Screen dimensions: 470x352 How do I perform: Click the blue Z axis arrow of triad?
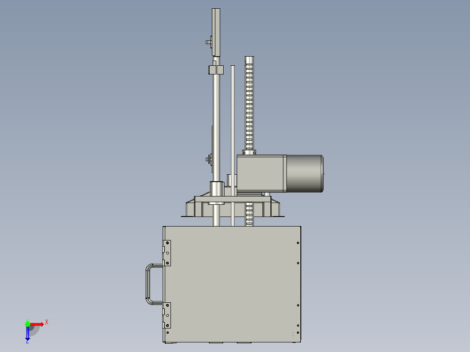[27, 333]
